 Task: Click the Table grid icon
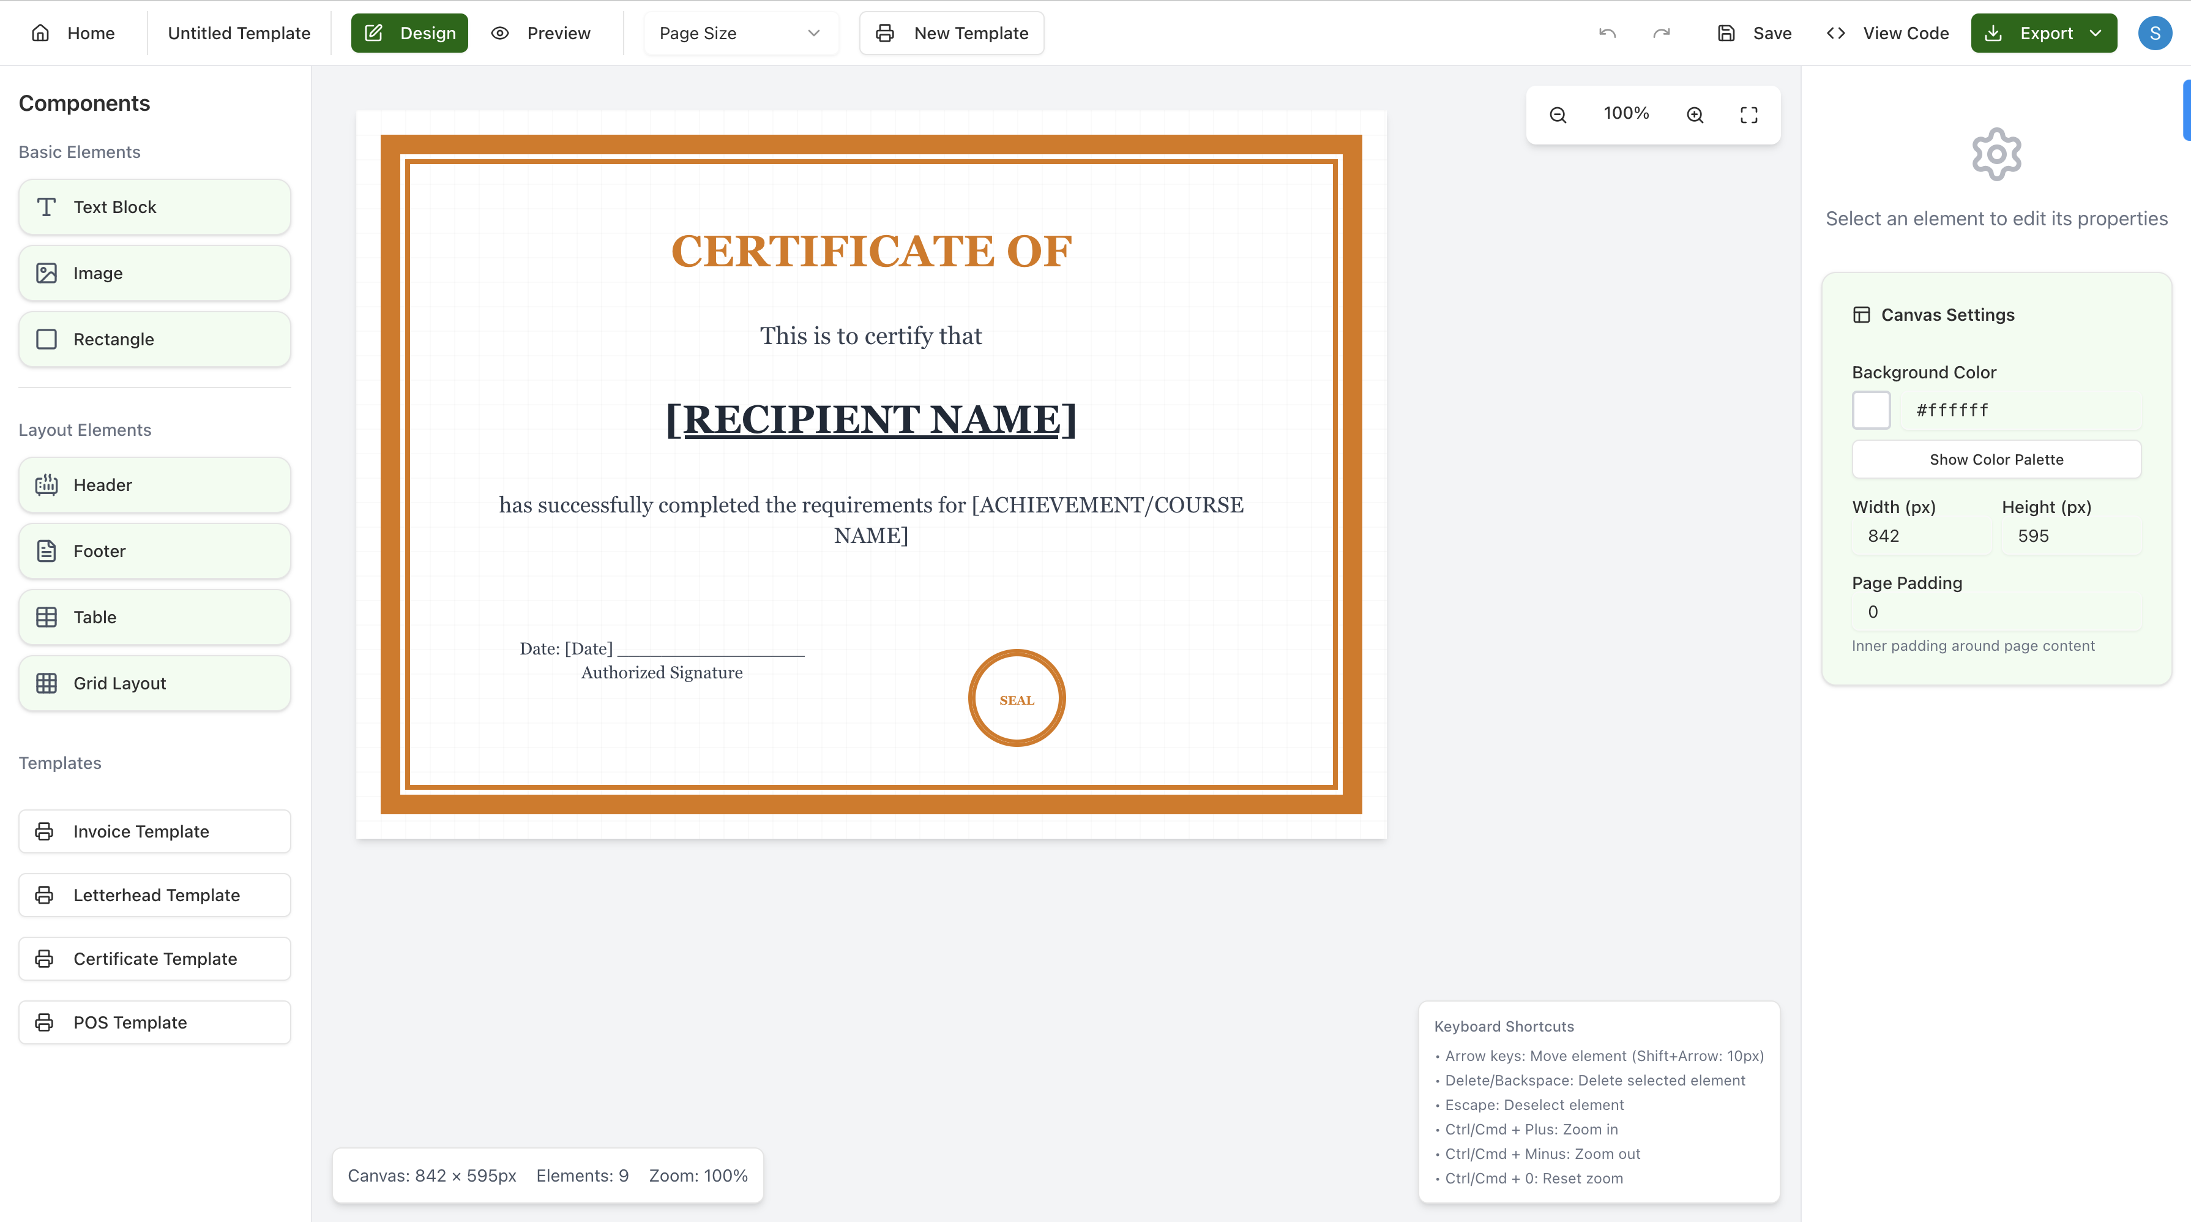click(x=47, y=617)
